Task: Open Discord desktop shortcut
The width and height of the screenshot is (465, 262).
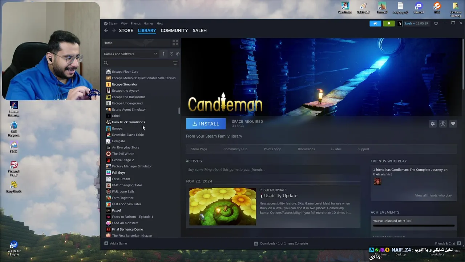Action: point(418,8)
